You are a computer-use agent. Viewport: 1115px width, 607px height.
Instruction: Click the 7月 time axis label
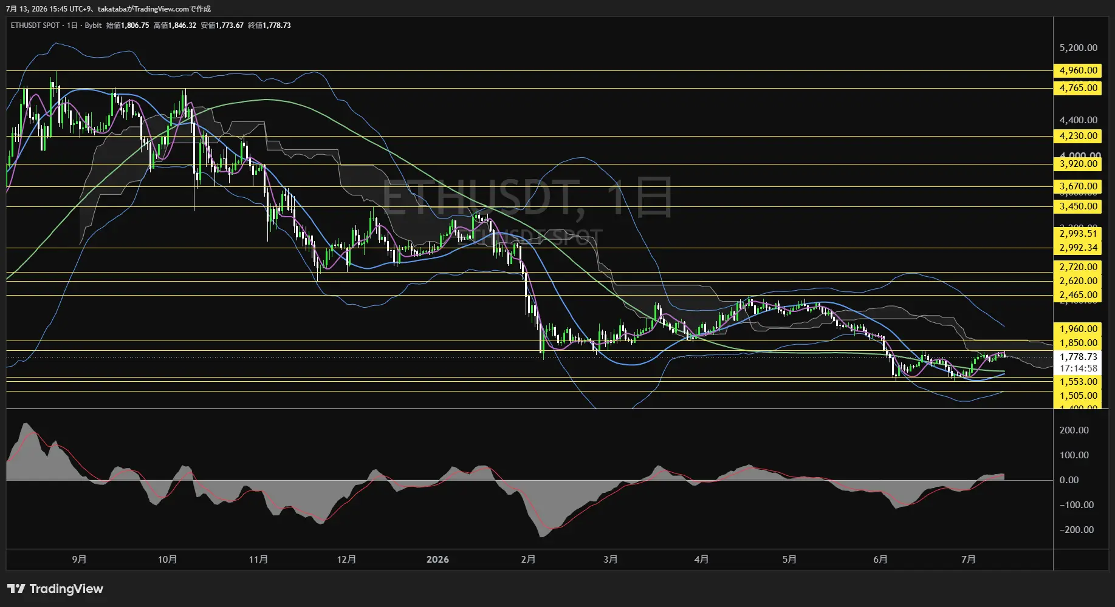tap(969, 559)
